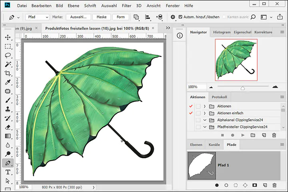Select the Lasso tool
Screen dimensions: 288x192
(8, 55)
